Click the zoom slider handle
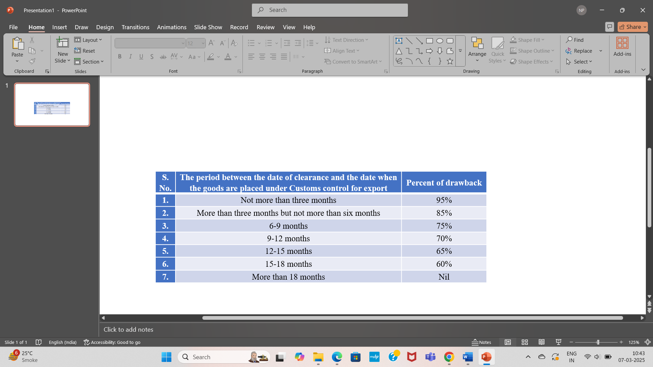The height and width of the screenshot is (367, 653). 598,342
